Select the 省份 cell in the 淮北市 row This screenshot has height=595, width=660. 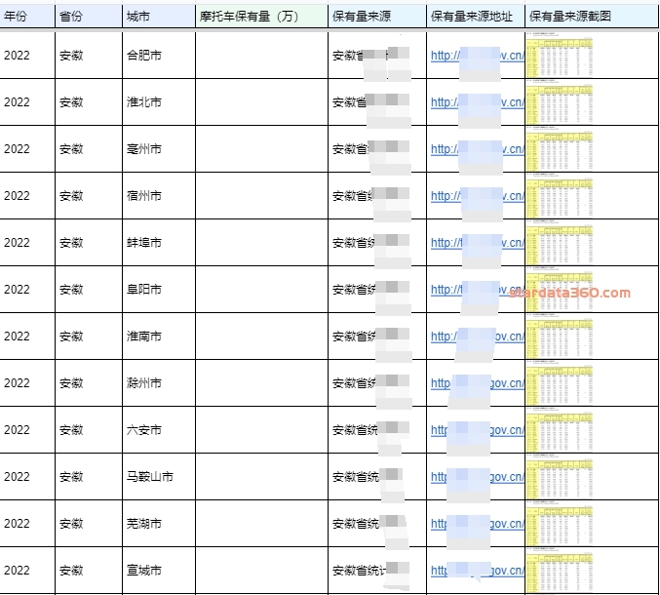coord(71,102)
